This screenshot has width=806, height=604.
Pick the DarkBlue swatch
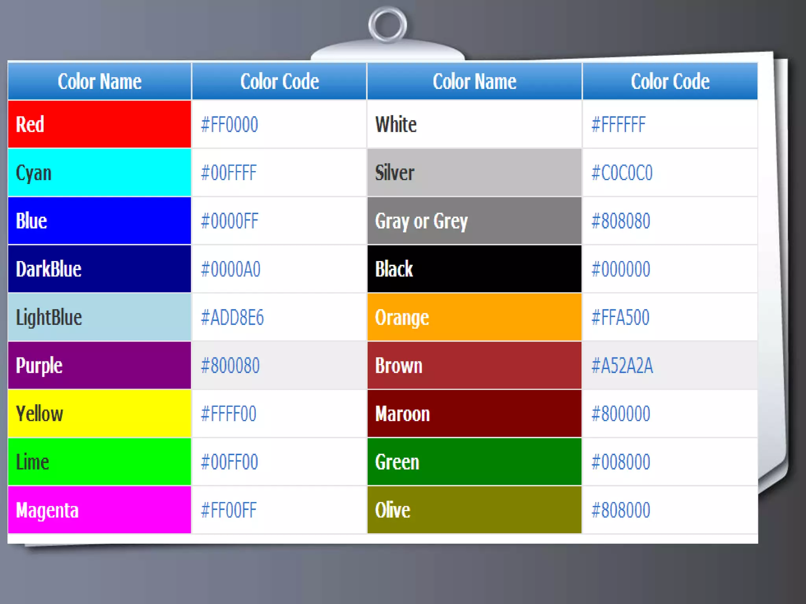[x=99, y=269]
